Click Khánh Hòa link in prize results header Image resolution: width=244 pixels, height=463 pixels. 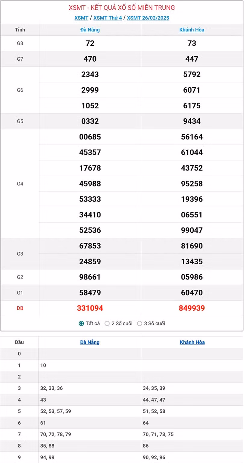(192, 30)
